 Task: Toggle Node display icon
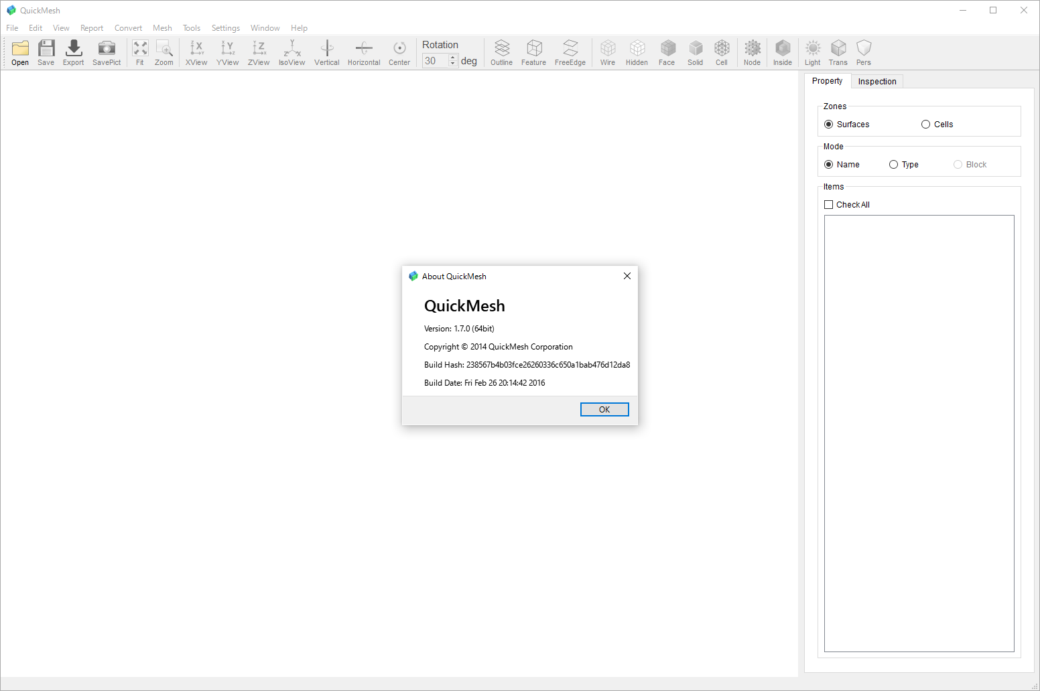(x=753, y=53)
